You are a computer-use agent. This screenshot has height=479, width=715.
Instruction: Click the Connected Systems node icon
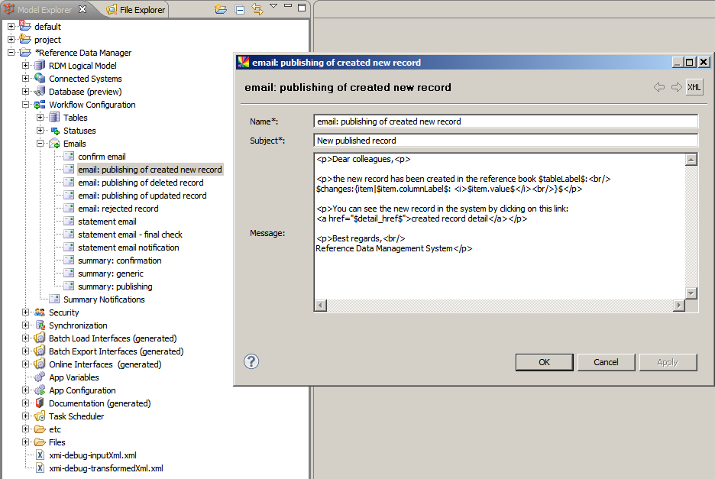pyautogui.click(x=40, y=79)
